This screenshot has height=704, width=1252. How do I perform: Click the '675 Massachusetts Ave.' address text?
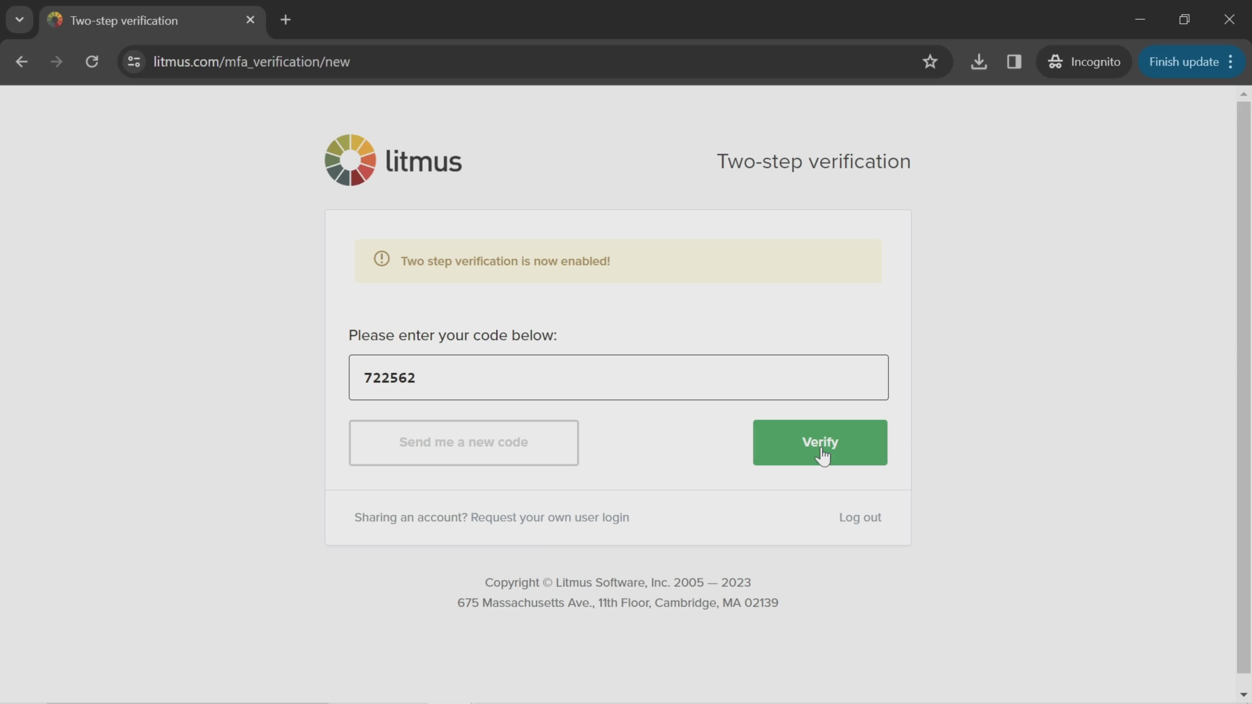(618, 603)
